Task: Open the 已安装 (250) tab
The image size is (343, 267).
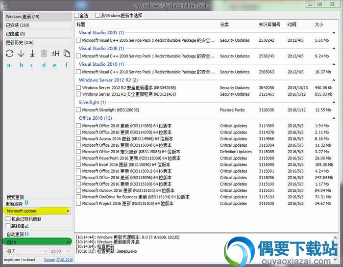Action: pyautogui.click(x=38, y=25)
